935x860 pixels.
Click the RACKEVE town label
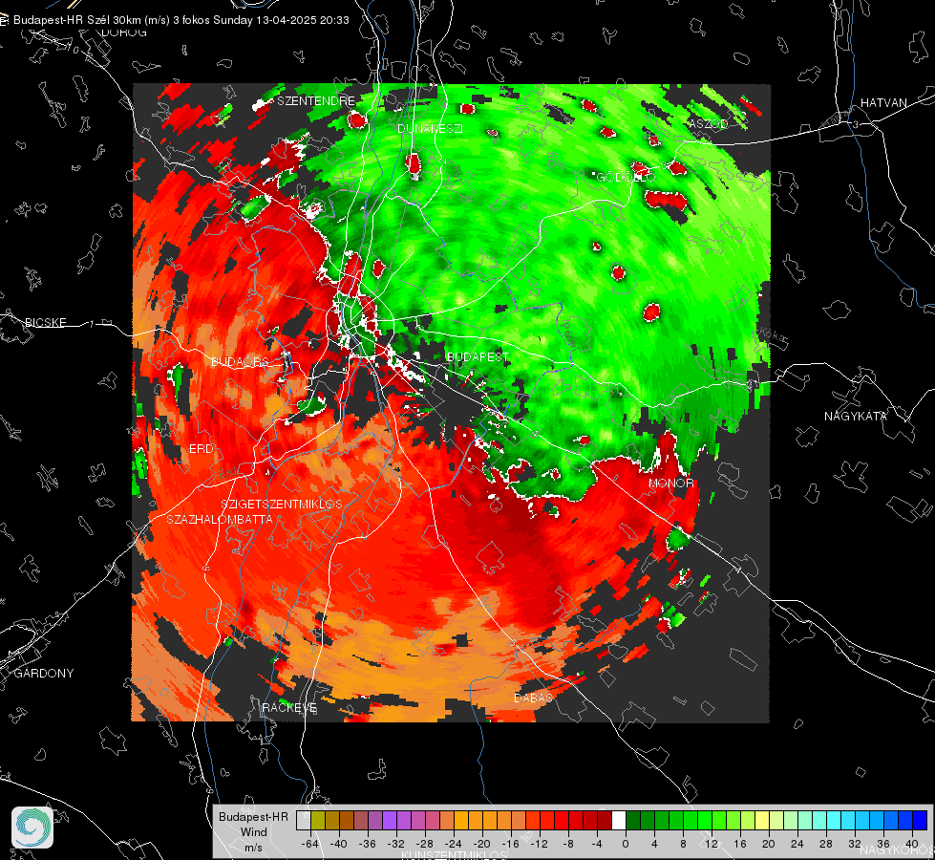click(x=289, y=707)
